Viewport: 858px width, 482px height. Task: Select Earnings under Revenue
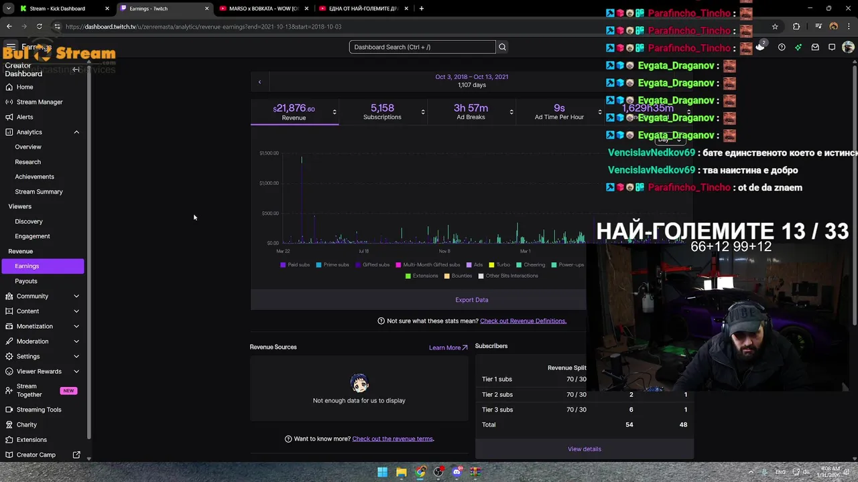click(43, 266)
